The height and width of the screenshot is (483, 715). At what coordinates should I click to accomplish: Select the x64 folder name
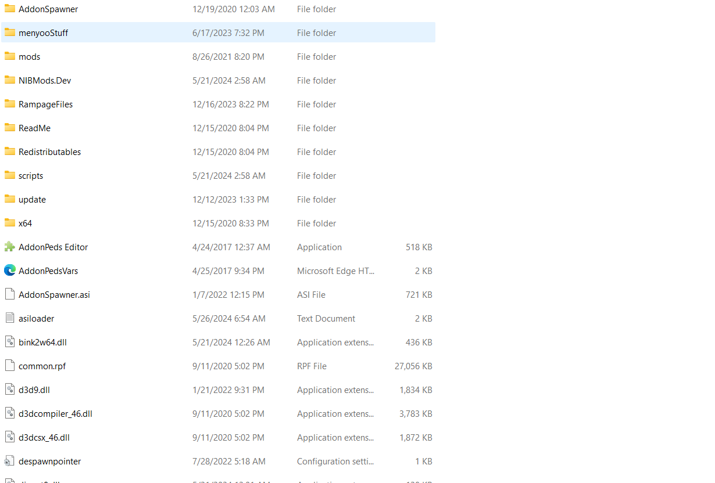25,224
